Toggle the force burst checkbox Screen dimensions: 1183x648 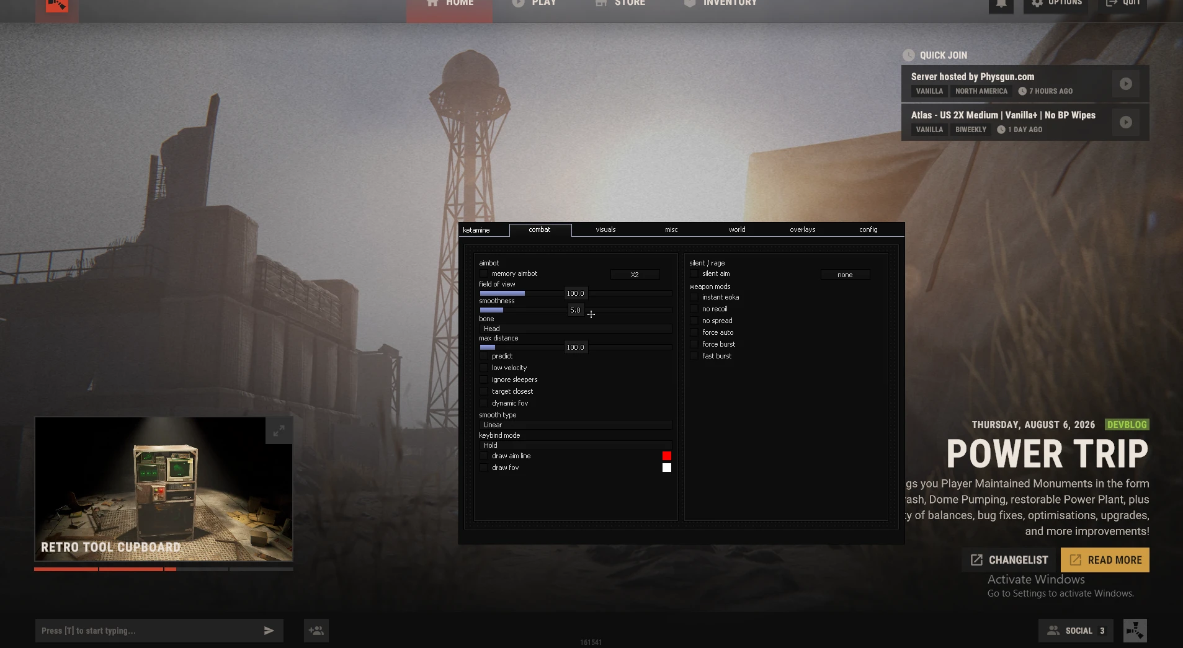(x=694, y=344)
